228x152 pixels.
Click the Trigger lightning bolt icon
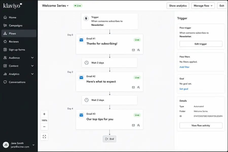pyautogui.click(x=86, y=18)
